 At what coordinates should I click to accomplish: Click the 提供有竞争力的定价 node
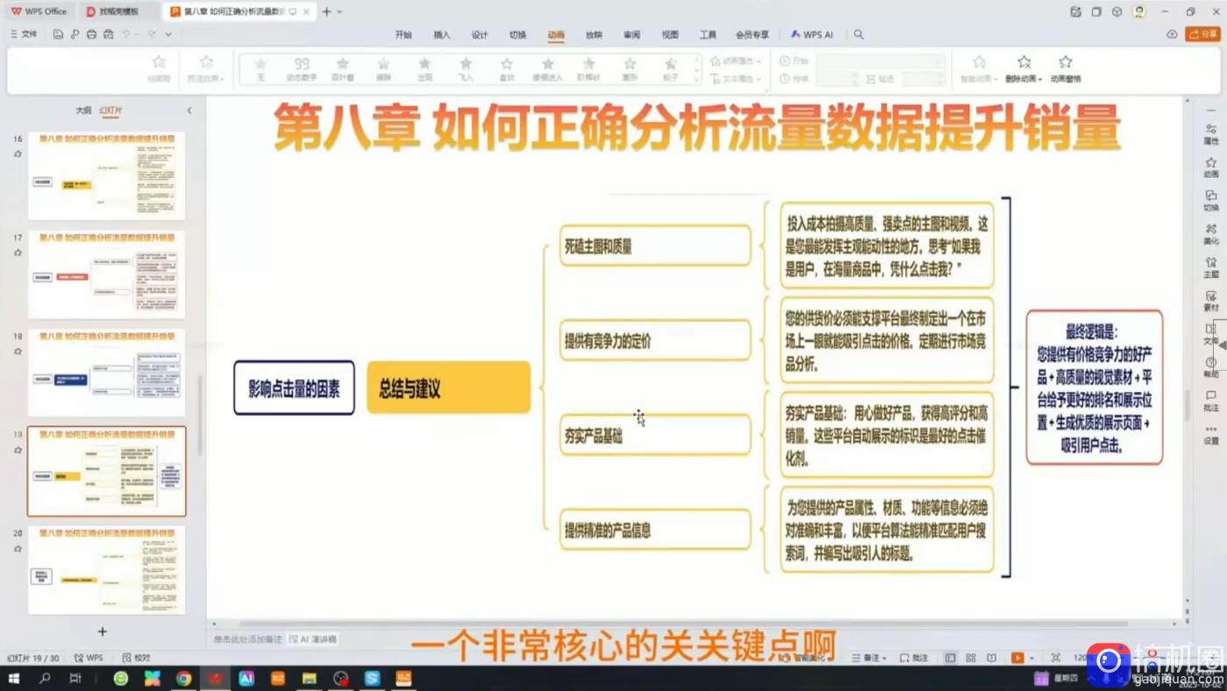click(x=655, y=340)
